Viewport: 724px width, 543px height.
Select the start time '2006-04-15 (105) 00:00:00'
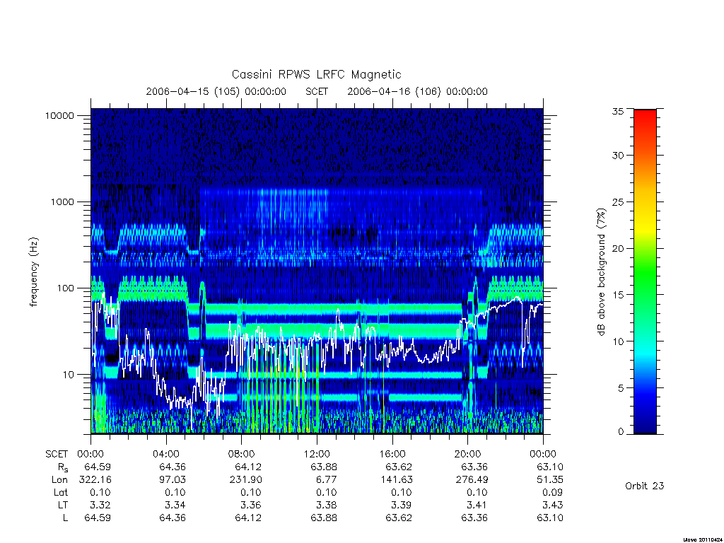pos(216,91)
